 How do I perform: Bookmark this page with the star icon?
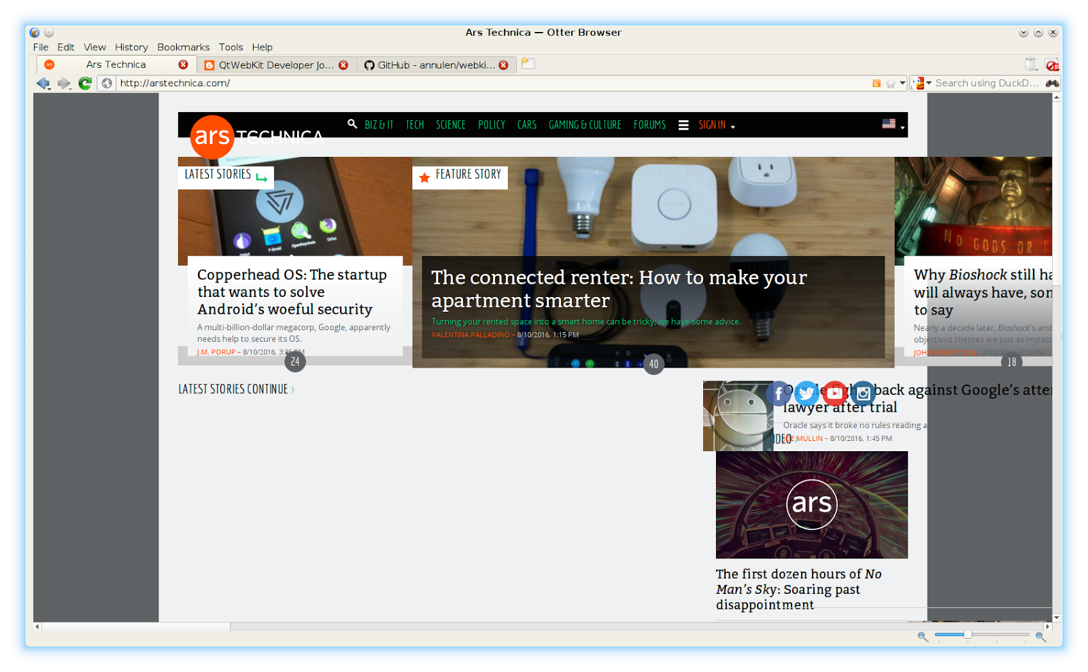click(890, 83)
